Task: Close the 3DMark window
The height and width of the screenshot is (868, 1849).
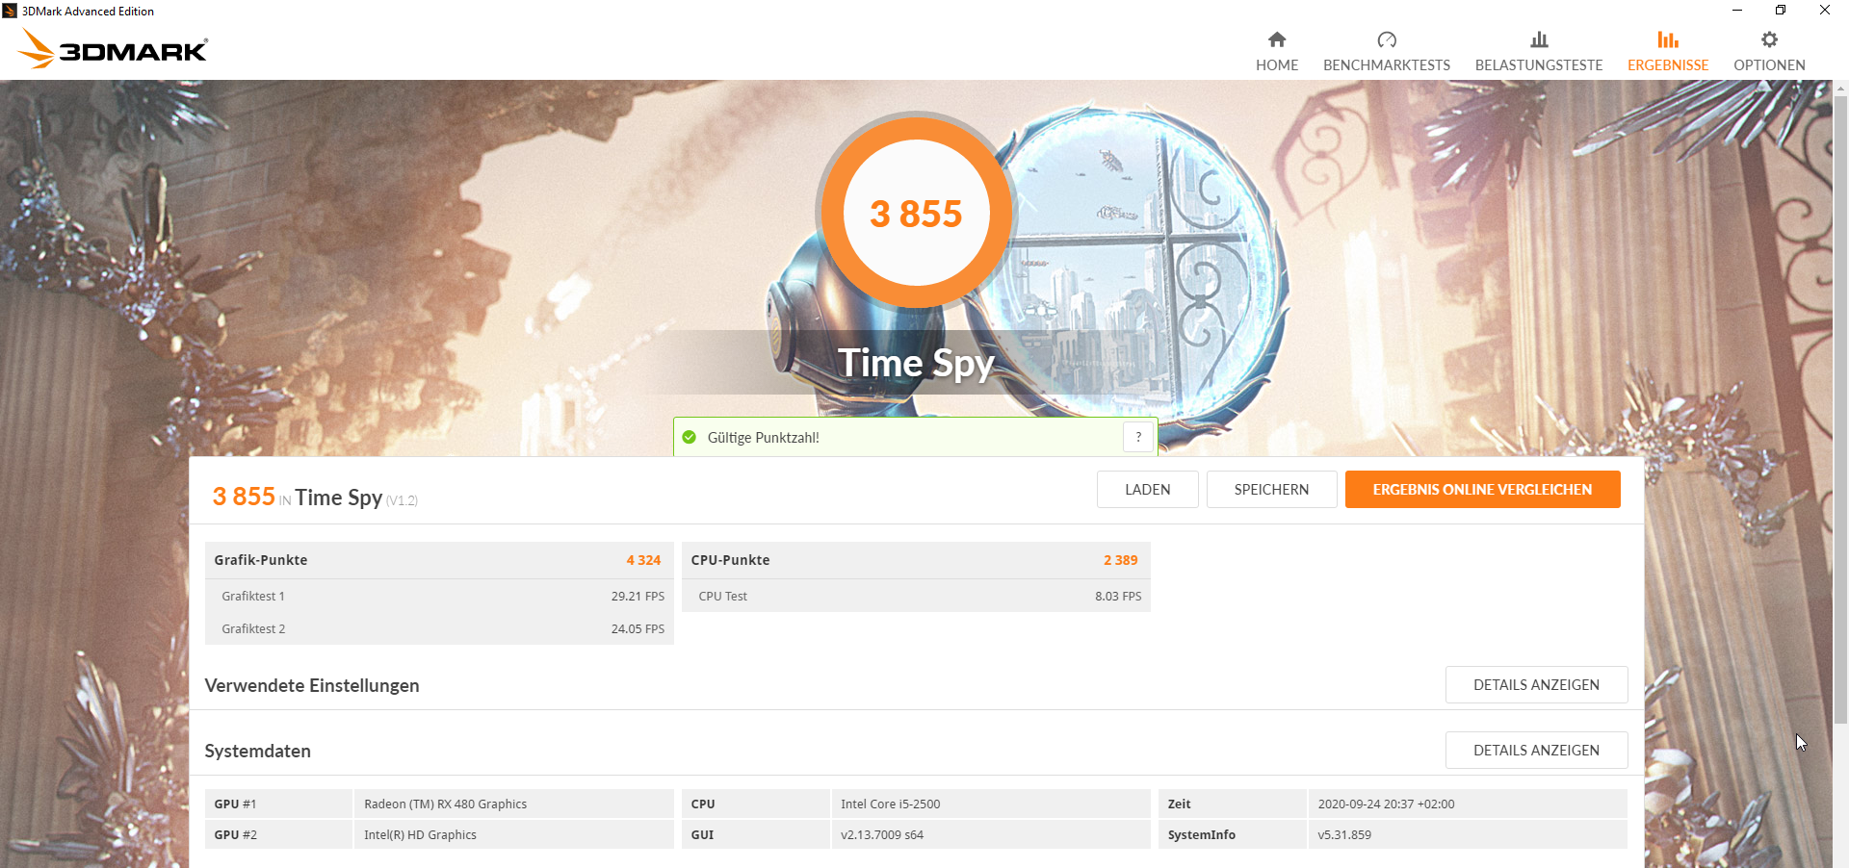Action: [1825, 11]
